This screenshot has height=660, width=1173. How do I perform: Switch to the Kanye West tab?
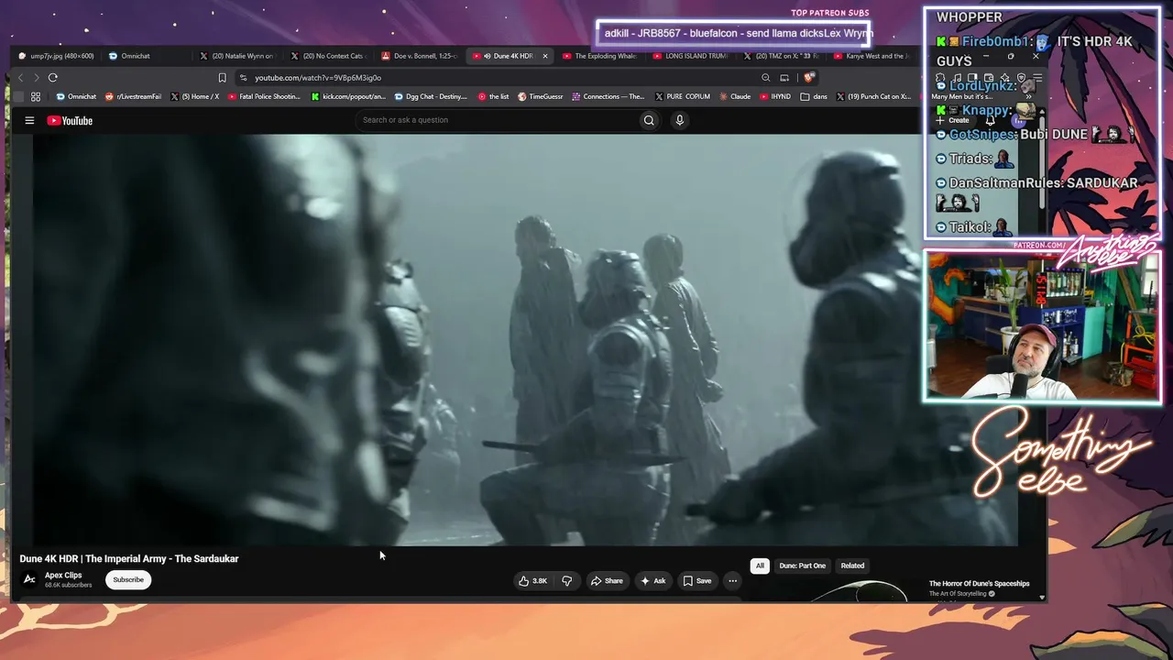tap(871, 56)
